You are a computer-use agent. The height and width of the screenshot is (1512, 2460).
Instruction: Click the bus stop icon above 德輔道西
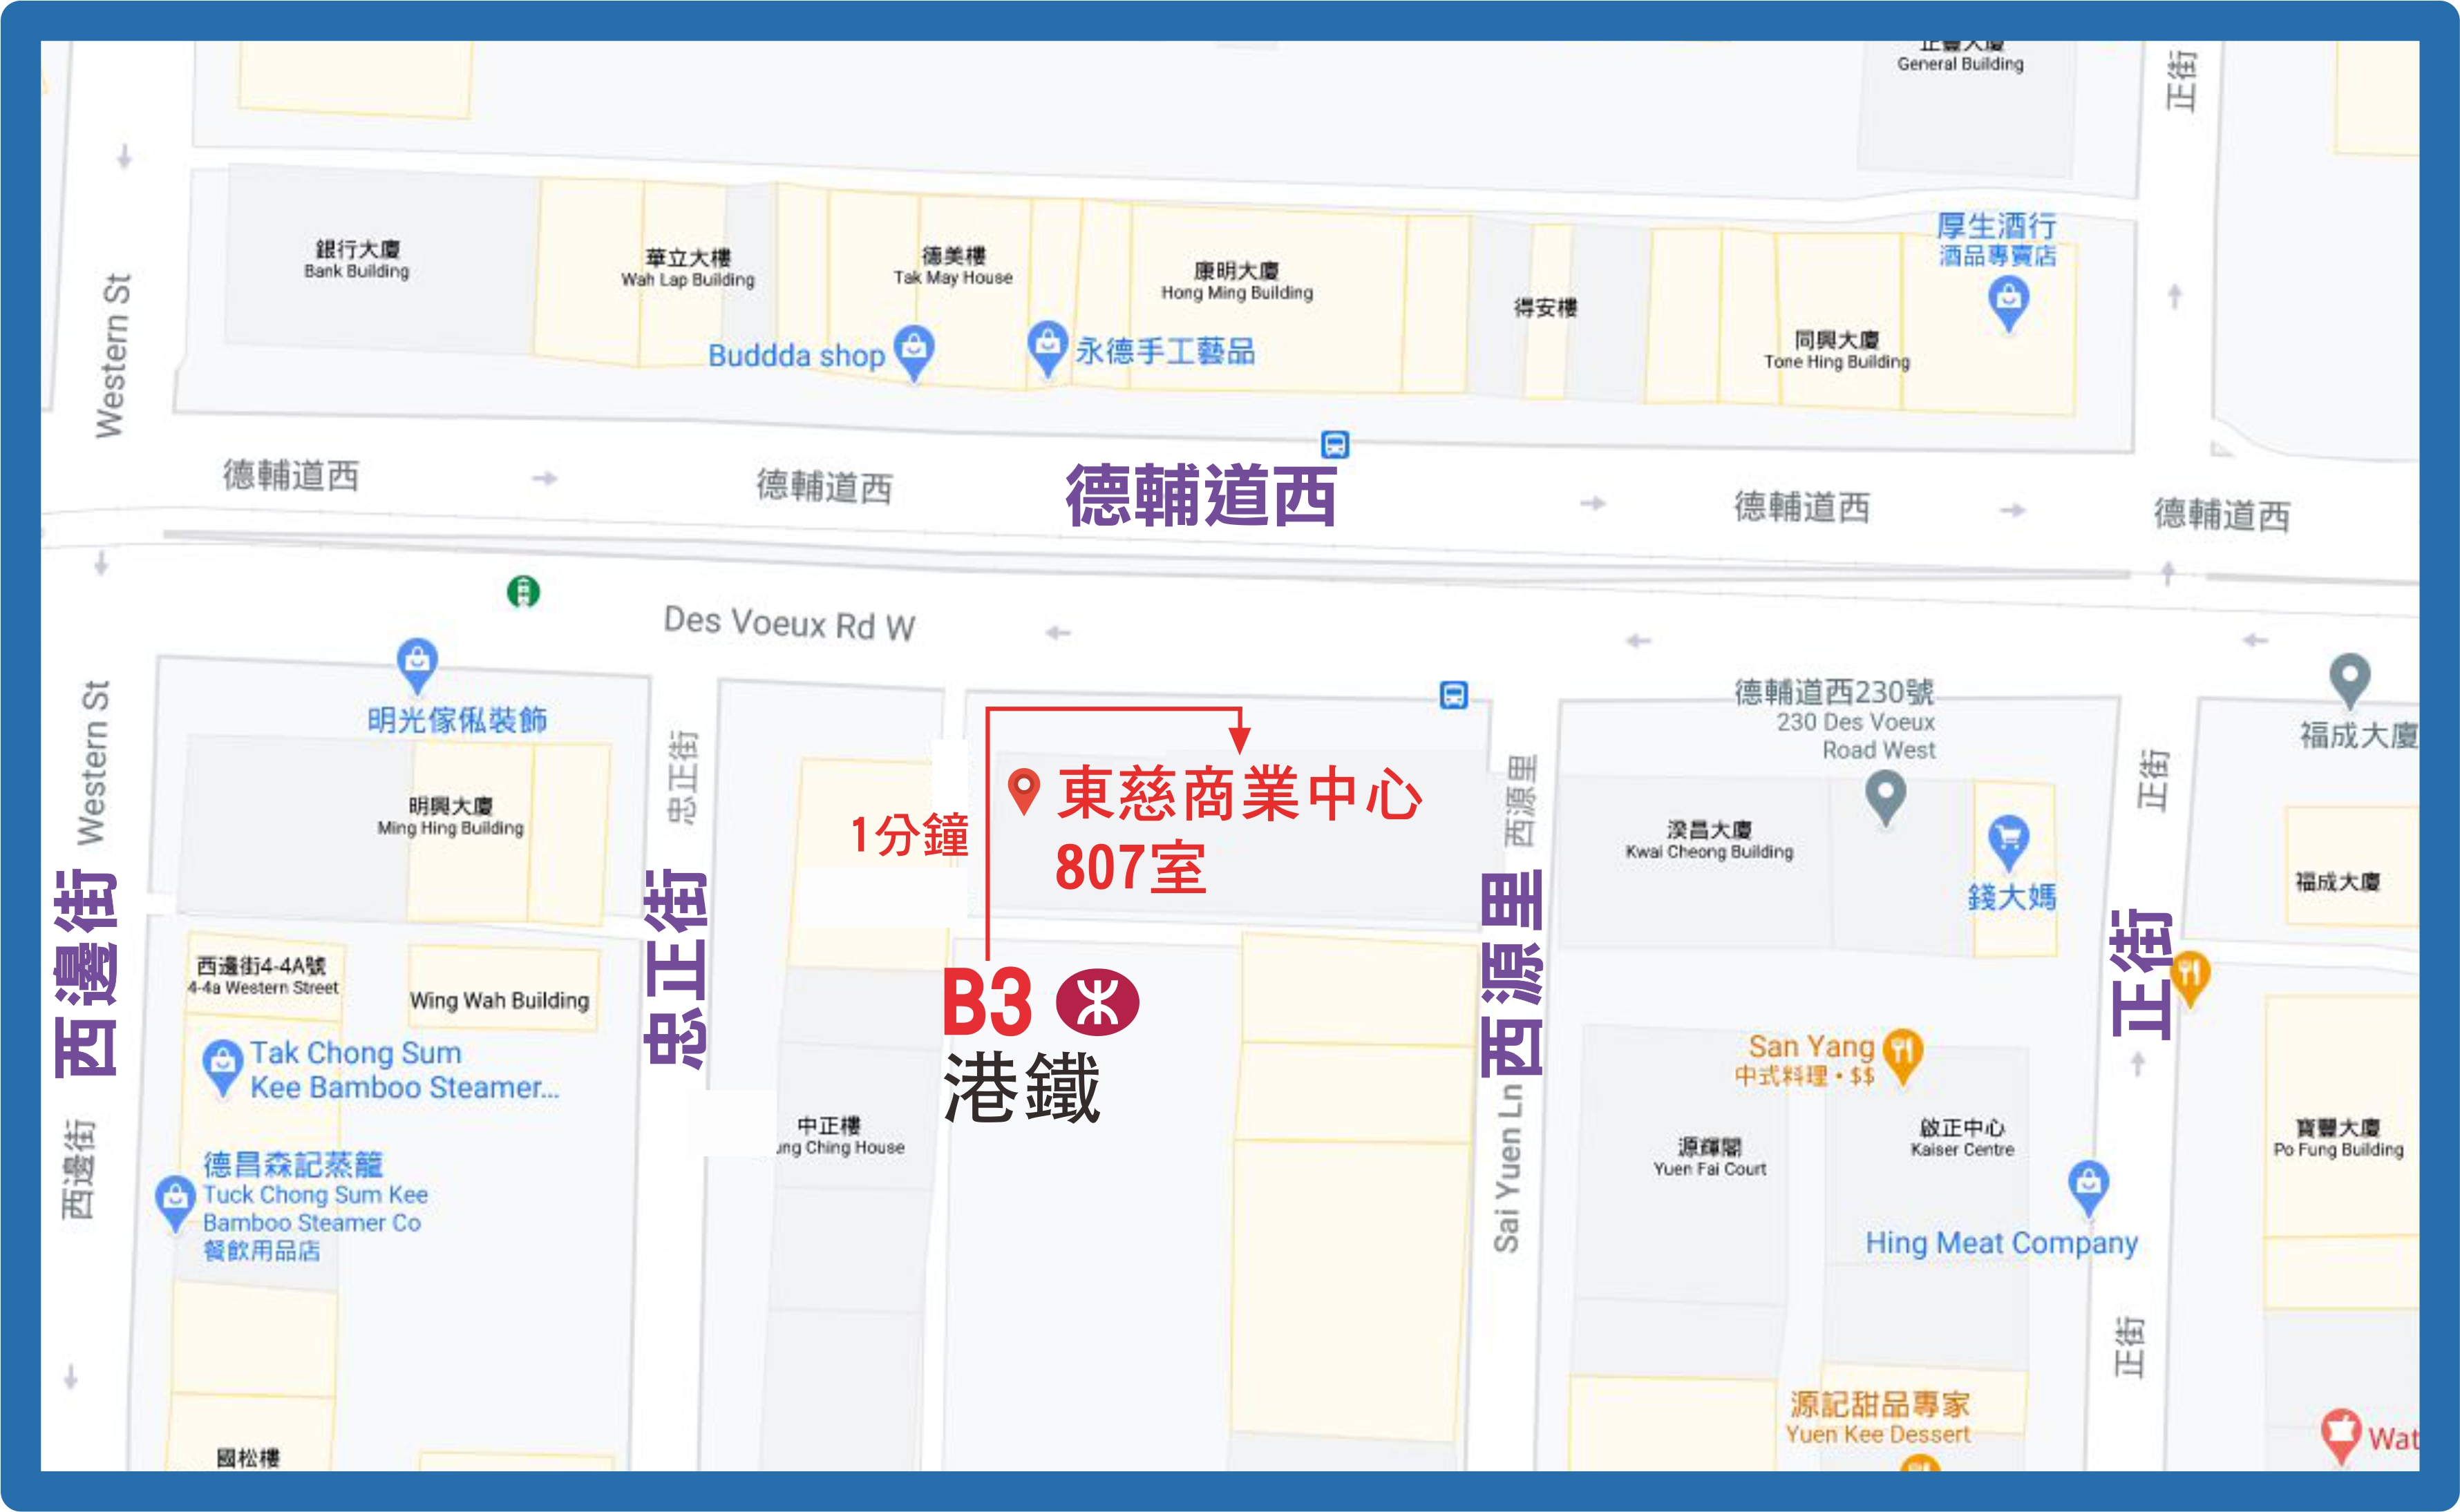coord(1334,444)
